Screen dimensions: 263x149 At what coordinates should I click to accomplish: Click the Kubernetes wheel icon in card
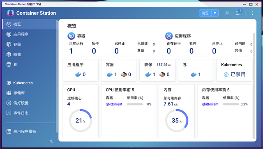(226, 74)
